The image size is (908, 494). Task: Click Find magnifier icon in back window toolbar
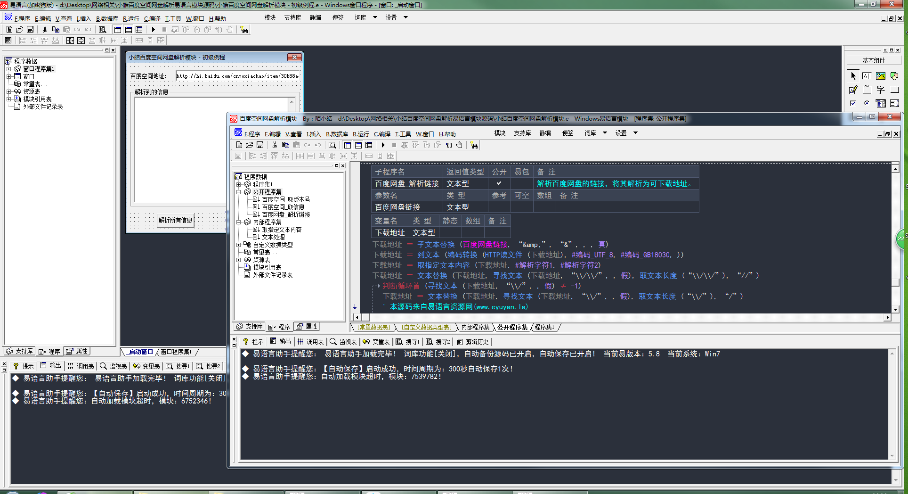(x=102, y=29)
